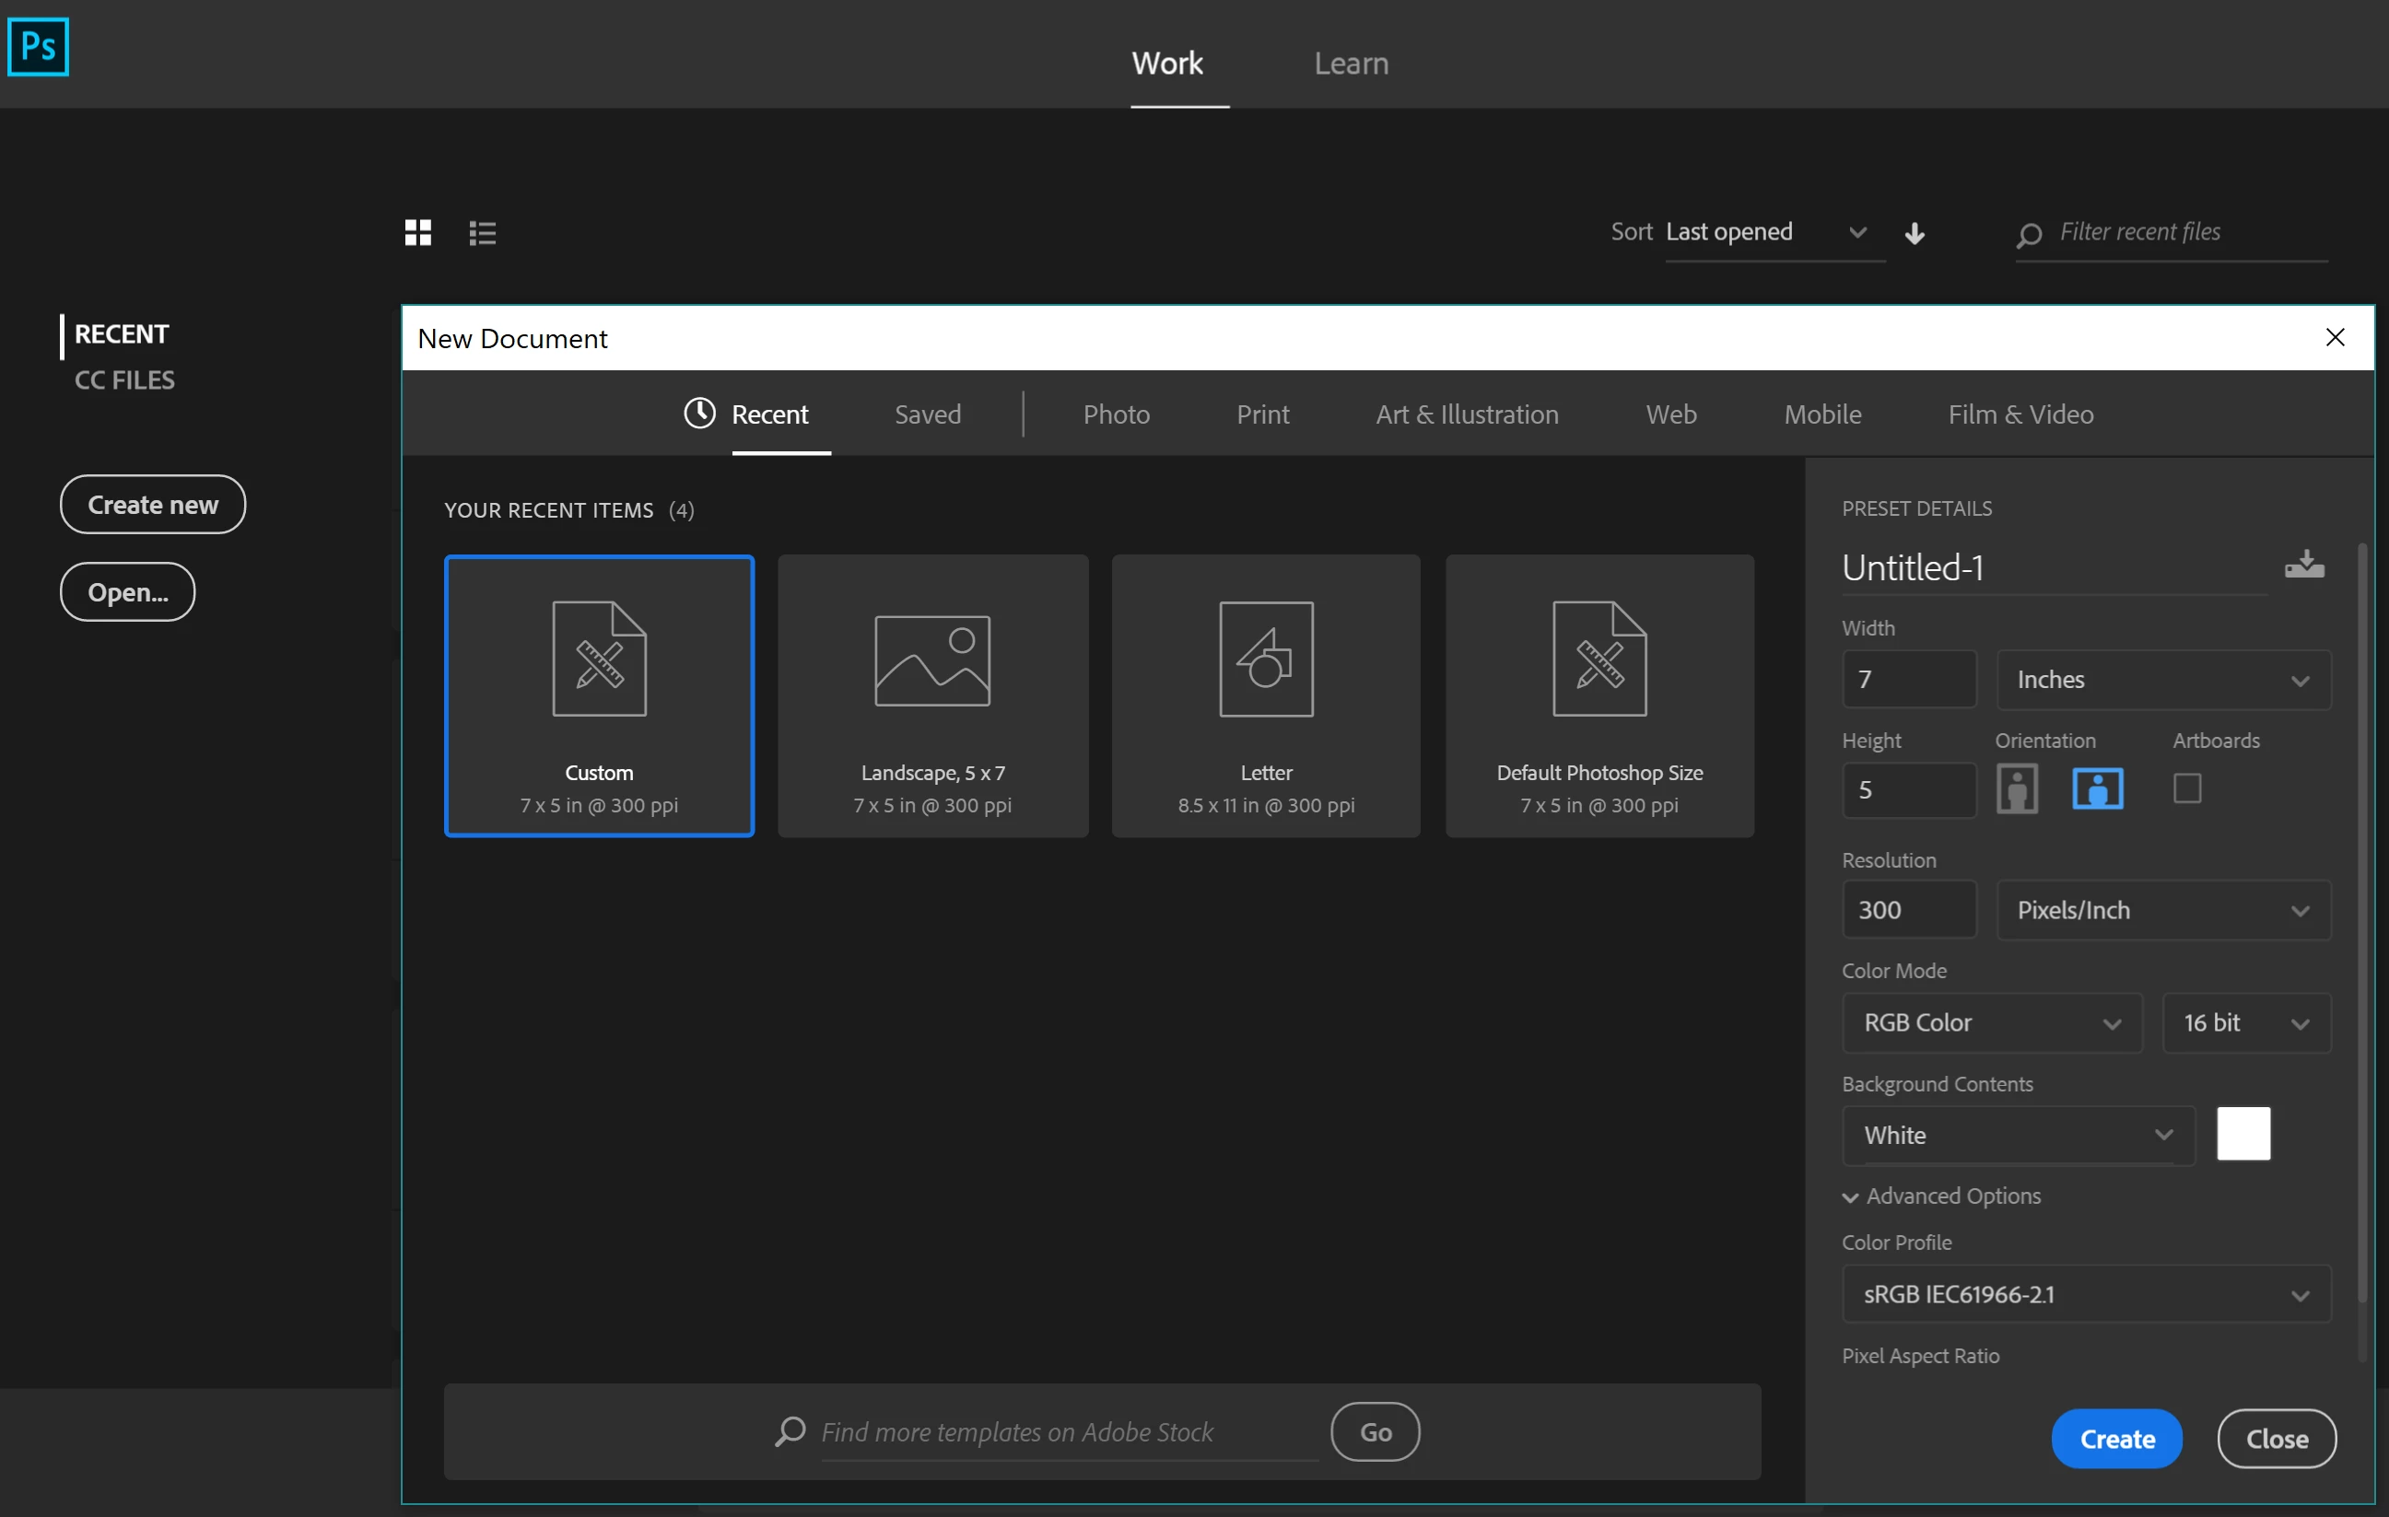This screenshot has width=2389, height=1517.
Task: Choose landscape orientation
Action: click(x=2096, y=788)
